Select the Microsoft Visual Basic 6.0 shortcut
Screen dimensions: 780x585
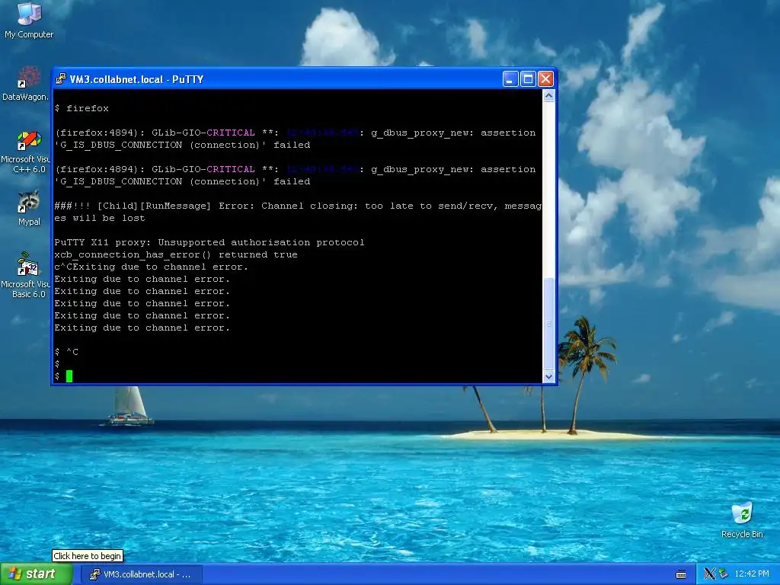coord(27,276)
